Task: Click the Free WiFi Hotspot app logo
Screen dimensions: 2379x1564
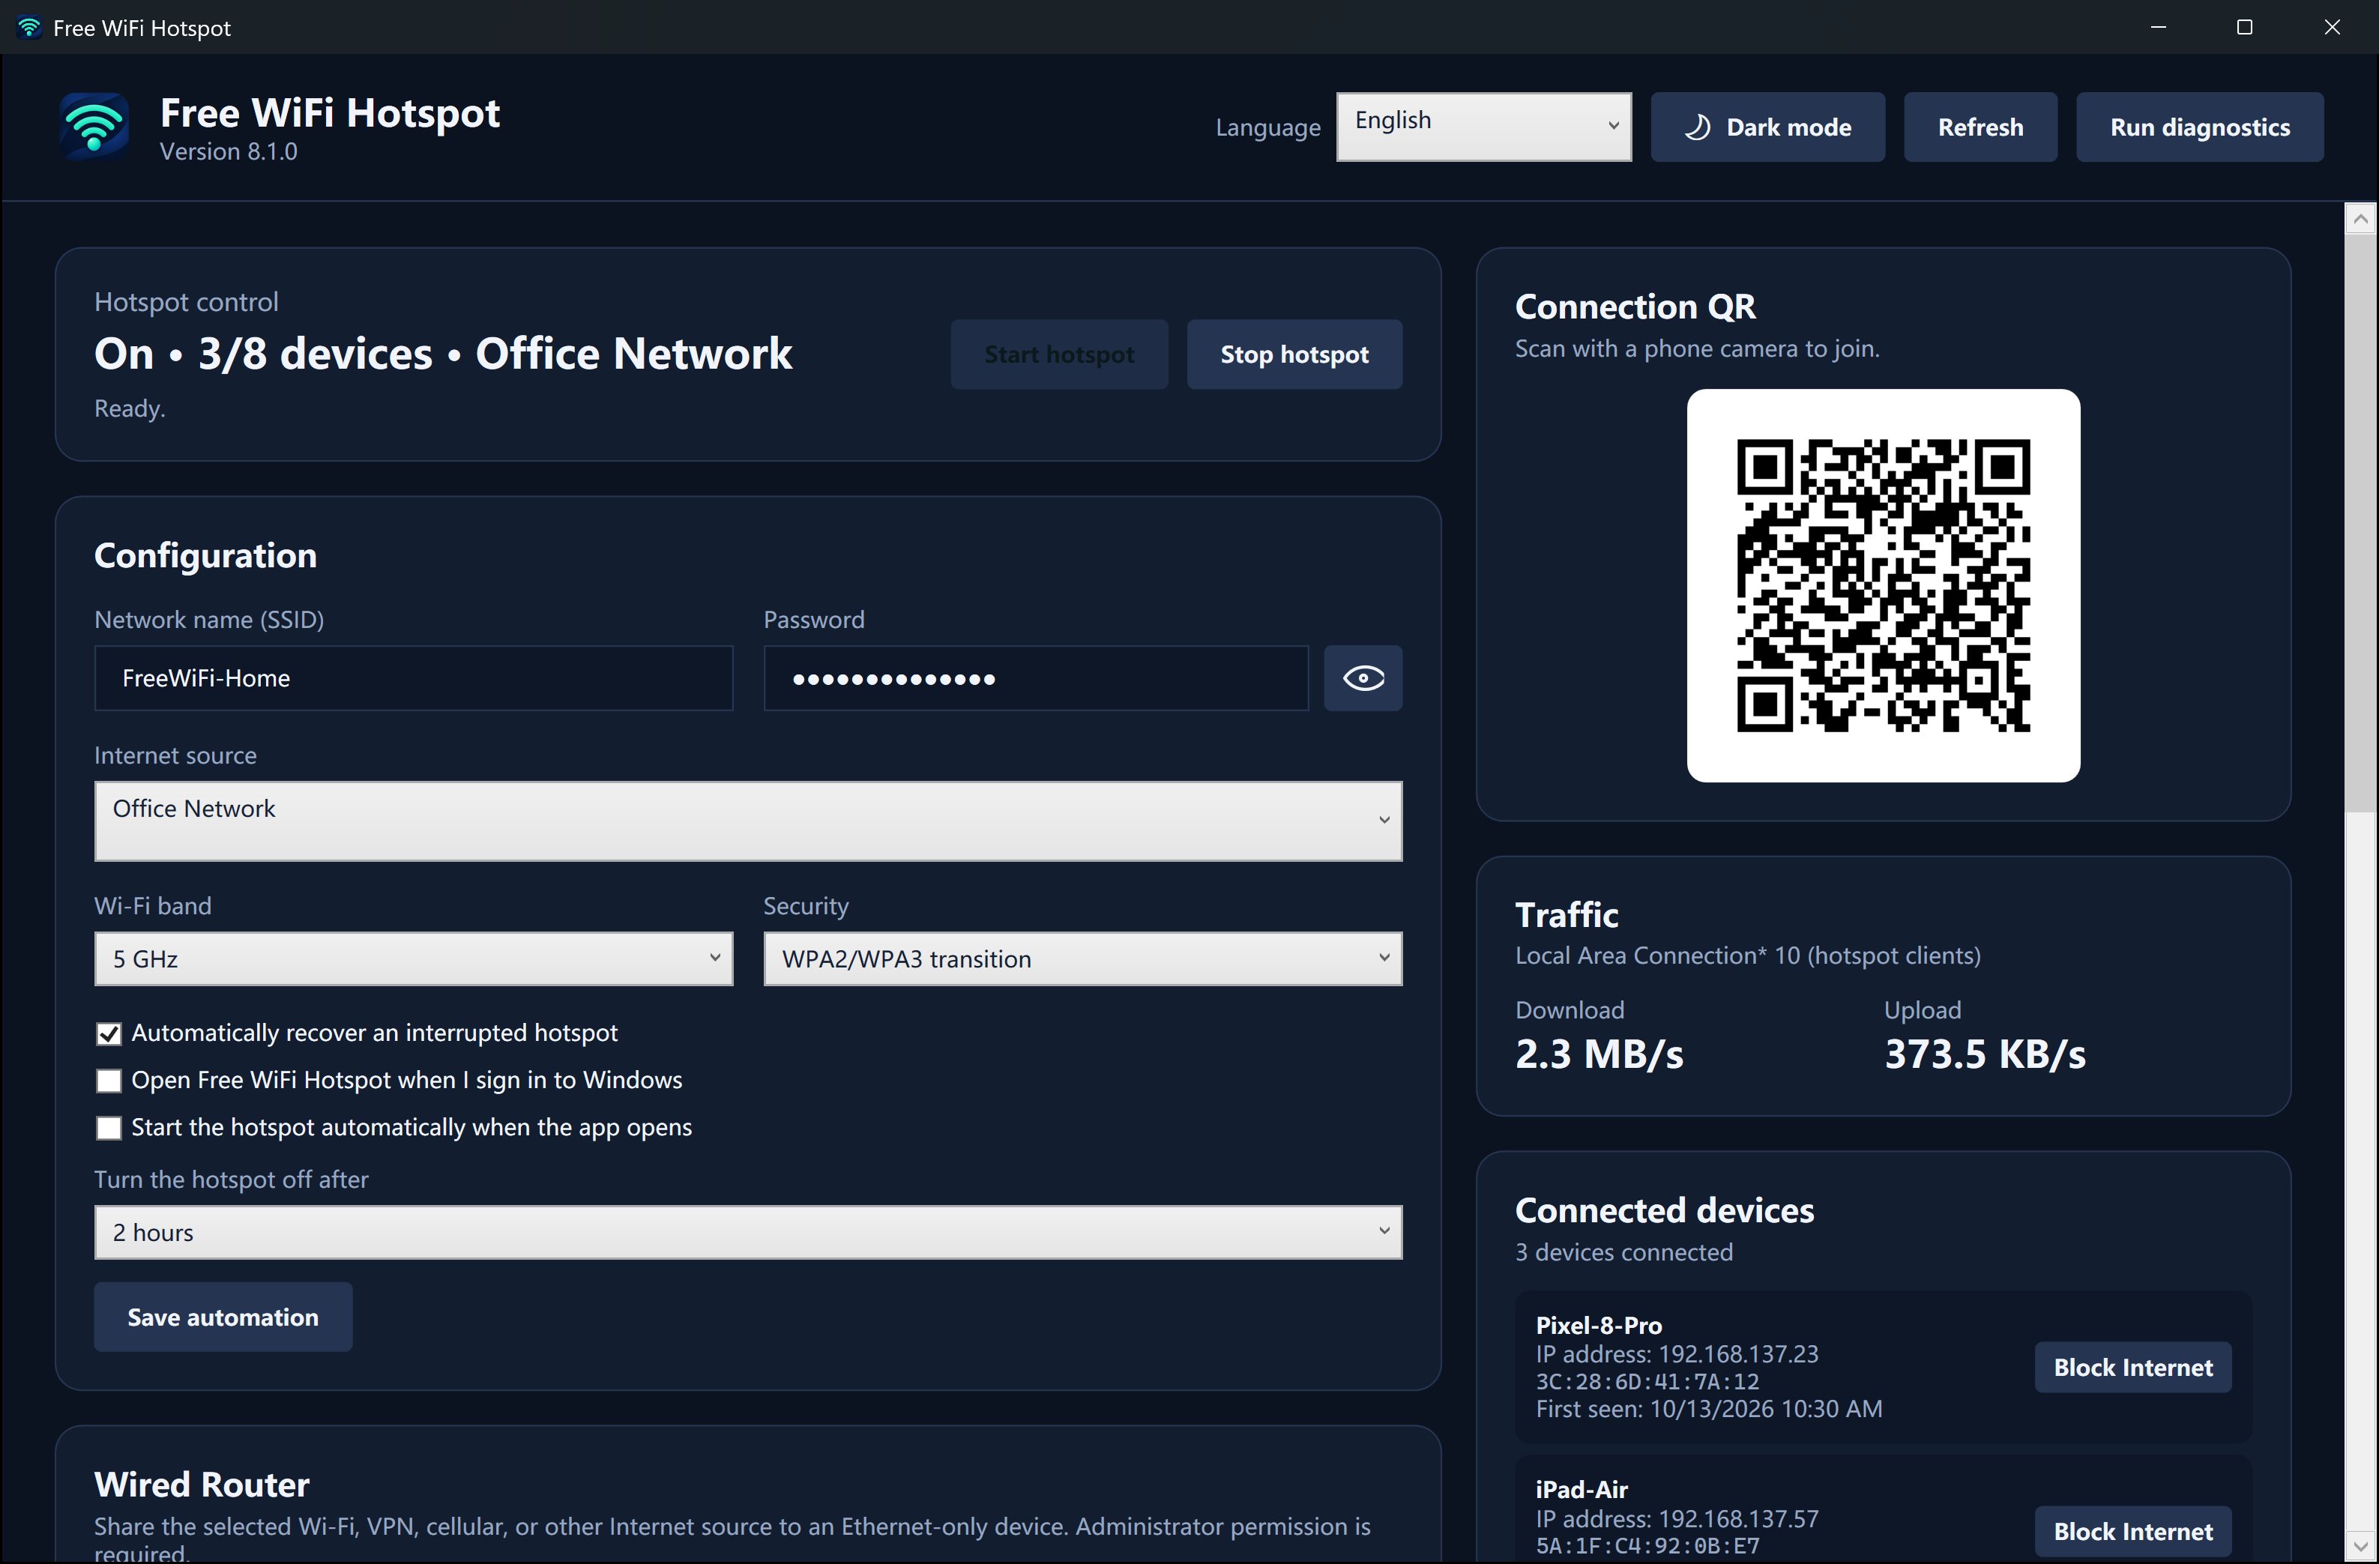Action: click(94, 127)
